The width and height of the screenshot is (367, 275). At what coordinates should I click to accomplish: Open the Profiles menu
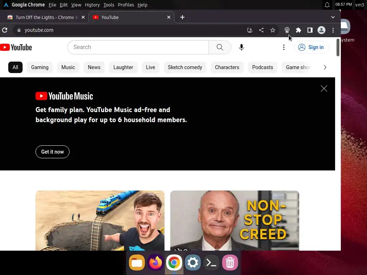[x=126, y=5]
